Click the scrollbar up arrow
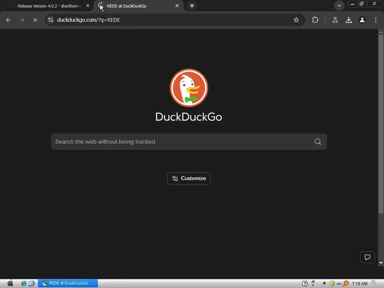This screenshot has height=288, width=384. pos(381,32)
